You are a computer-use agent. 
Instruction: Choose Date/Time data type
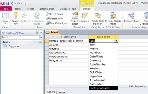[x=103, y=57]
